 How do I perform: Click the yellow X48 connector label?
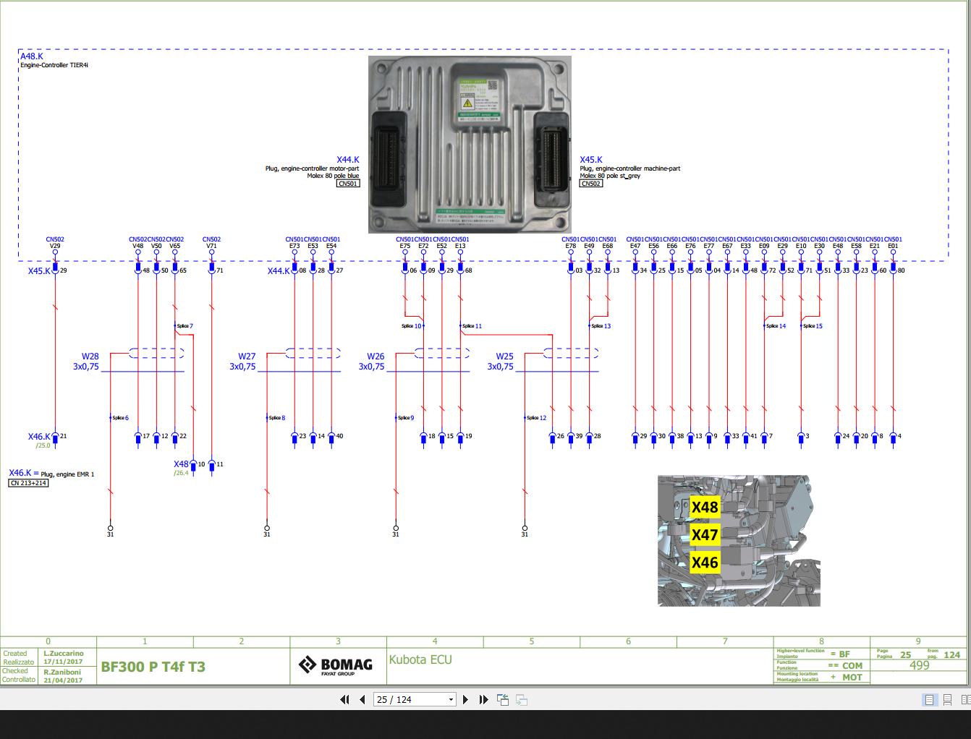[x=704, y=508]
